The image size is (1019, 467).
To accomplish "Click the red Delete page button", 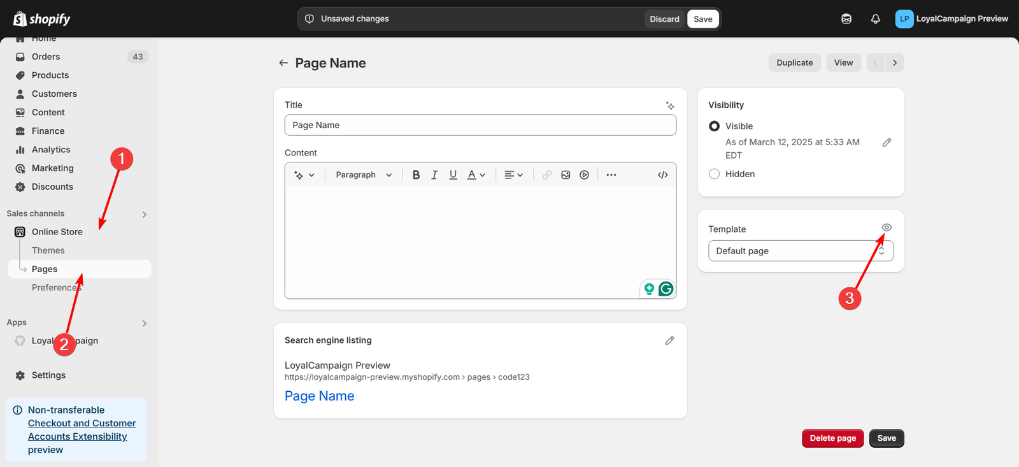I will coord(833,438).
